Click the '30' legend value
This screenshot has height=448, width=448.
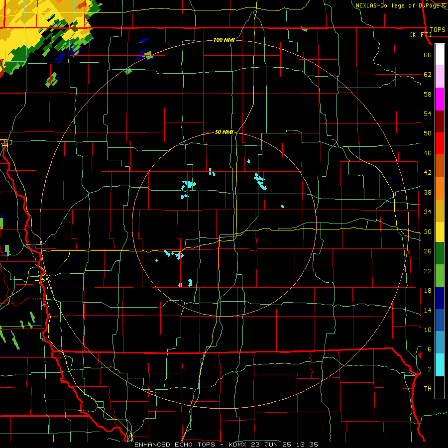pos(428,231)
